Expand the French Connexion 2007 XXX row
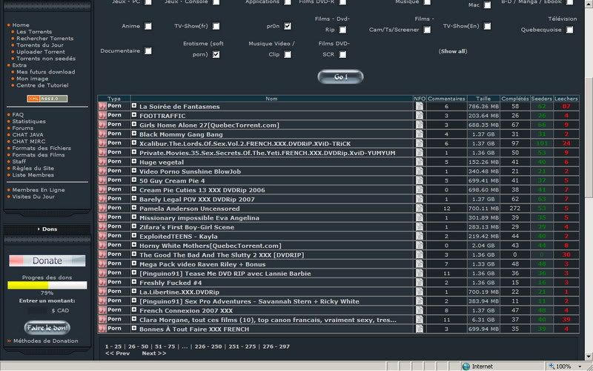This screenshot has width=593, height=371. (134, 310)
